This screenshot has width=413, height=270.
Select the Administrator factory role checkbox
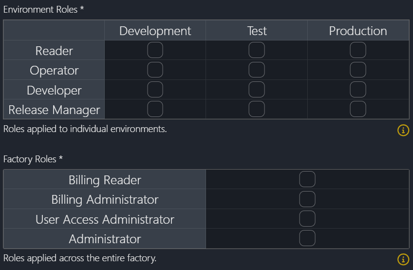click(307, 238)
